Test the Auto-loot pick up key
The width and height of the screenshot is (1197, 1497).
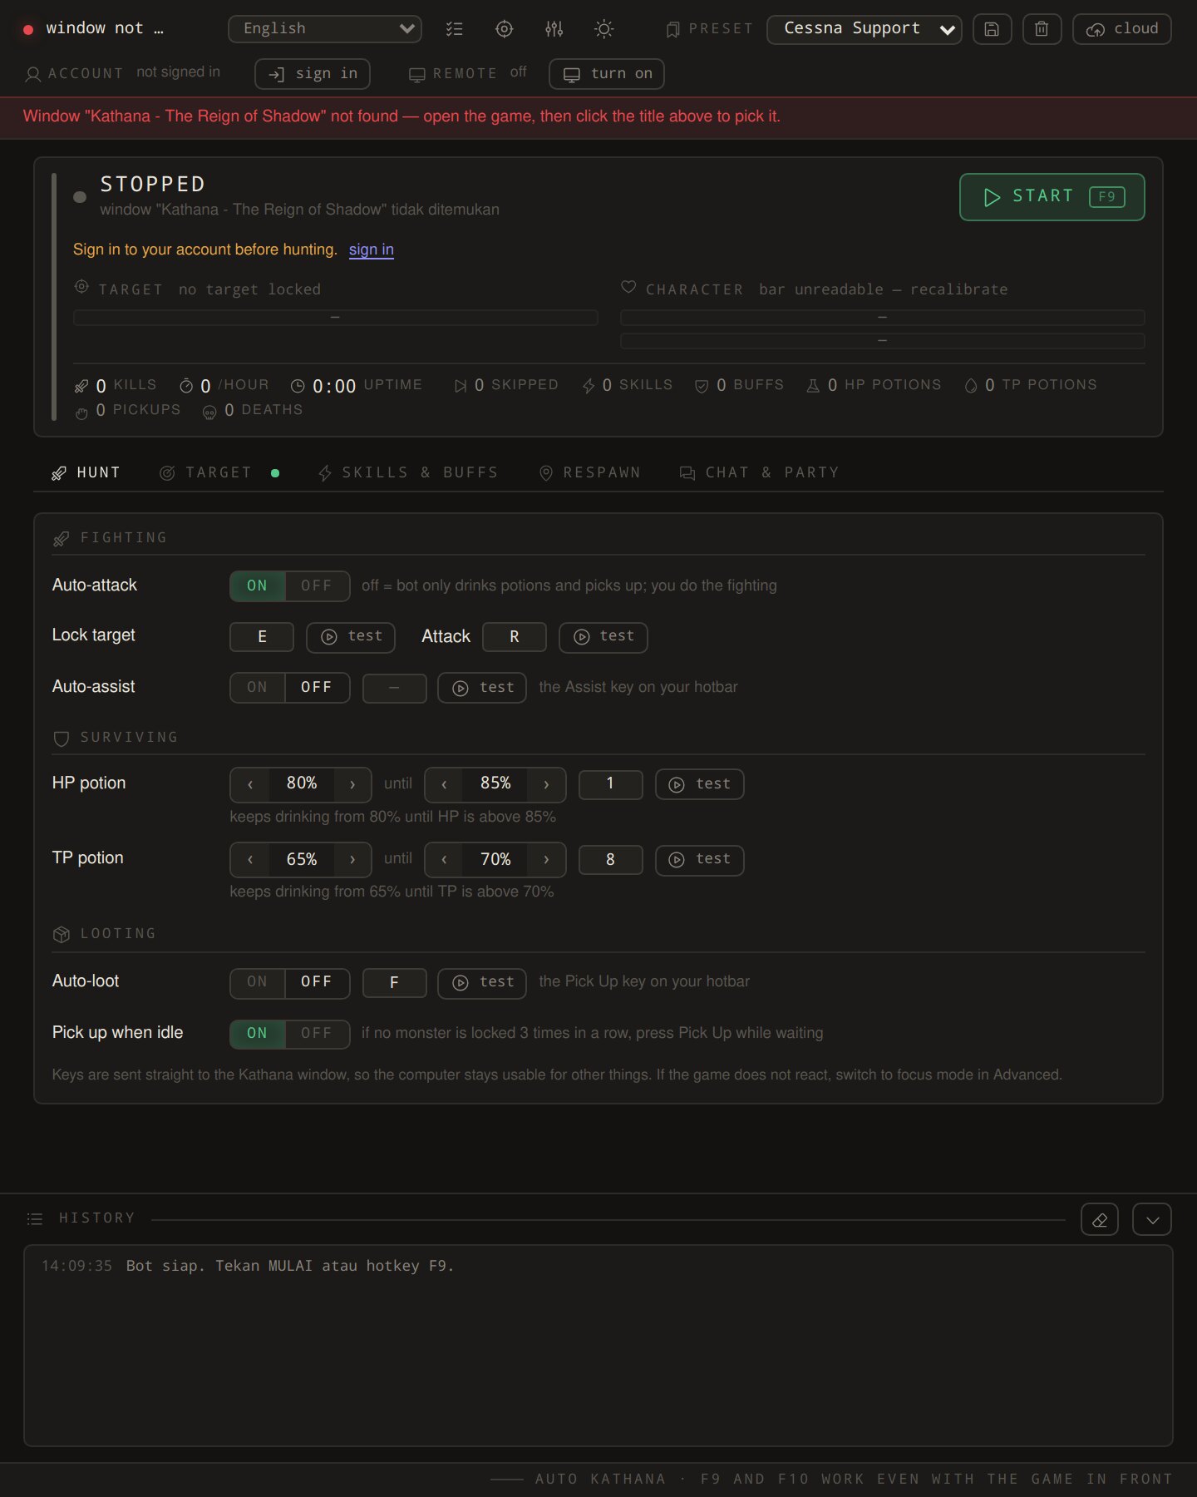coord(482,983)
